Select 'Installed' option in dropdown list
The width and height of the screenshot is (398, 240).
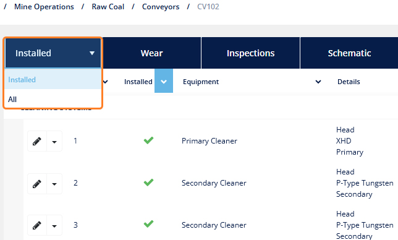point(53,80)
